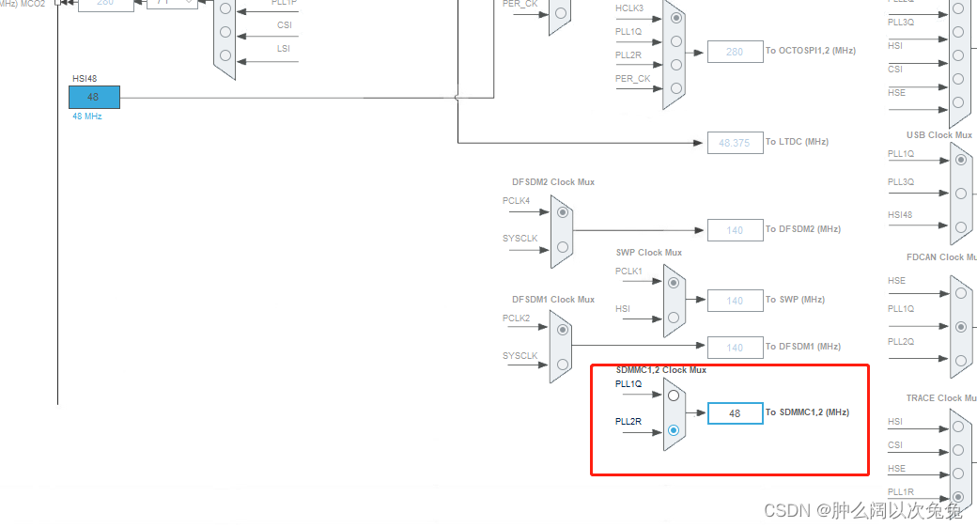The width and height of the screenshot is (977, 528).
Task: Click the To SDMMC1,2 frequency field
Action: [736, 413]
